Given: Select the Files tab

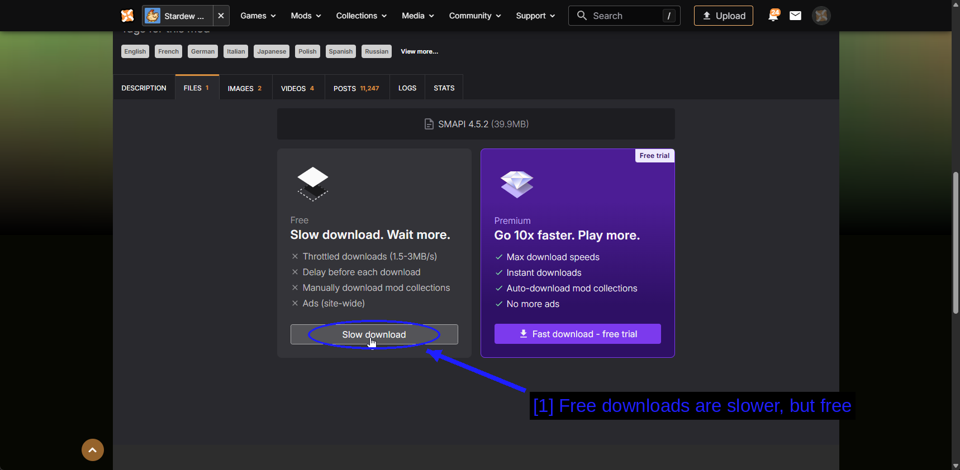Looking at the screenshot, I should coord(197,88).
